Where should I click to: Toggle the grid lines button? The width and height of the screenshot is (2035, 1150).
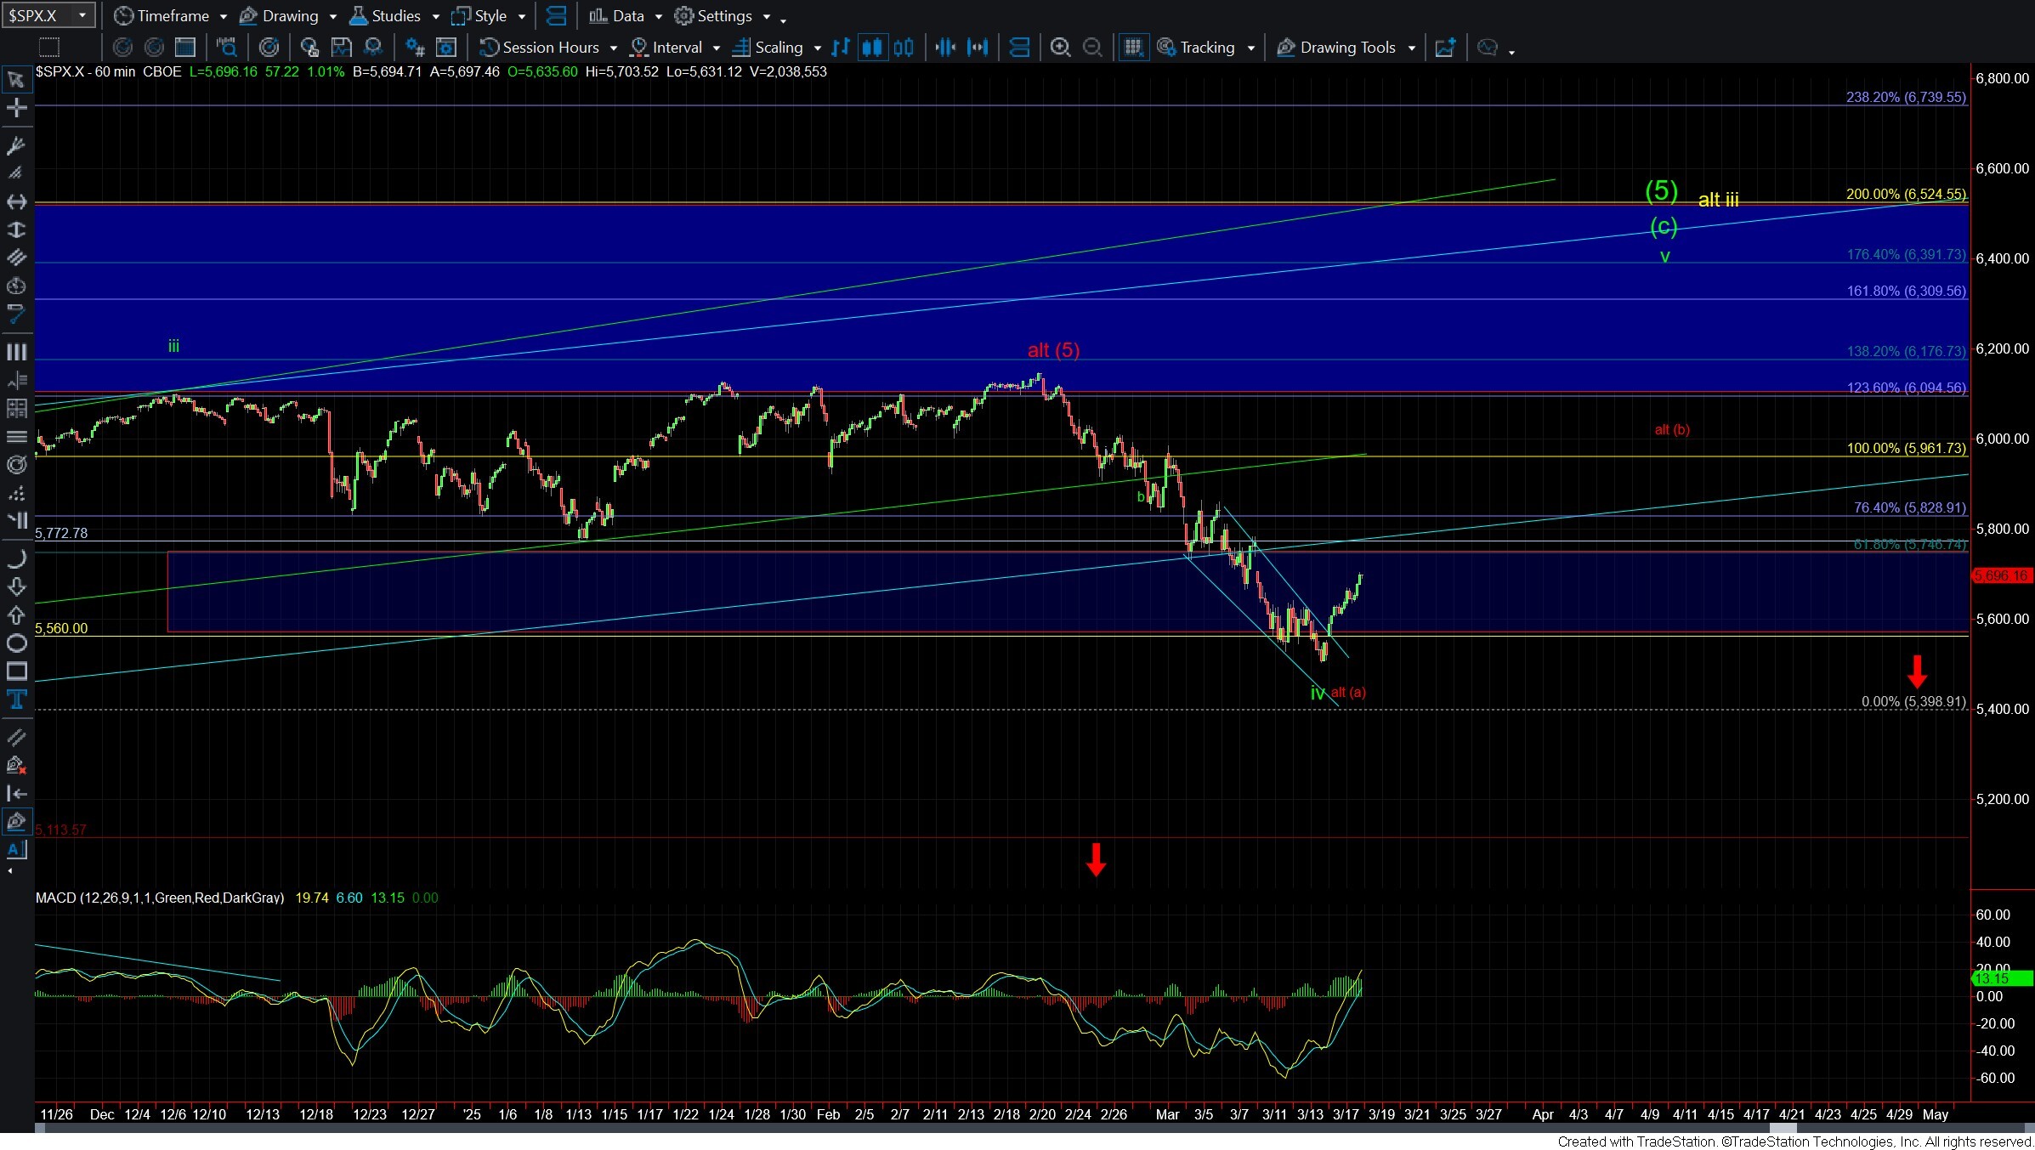click(x=1132, y=48)
